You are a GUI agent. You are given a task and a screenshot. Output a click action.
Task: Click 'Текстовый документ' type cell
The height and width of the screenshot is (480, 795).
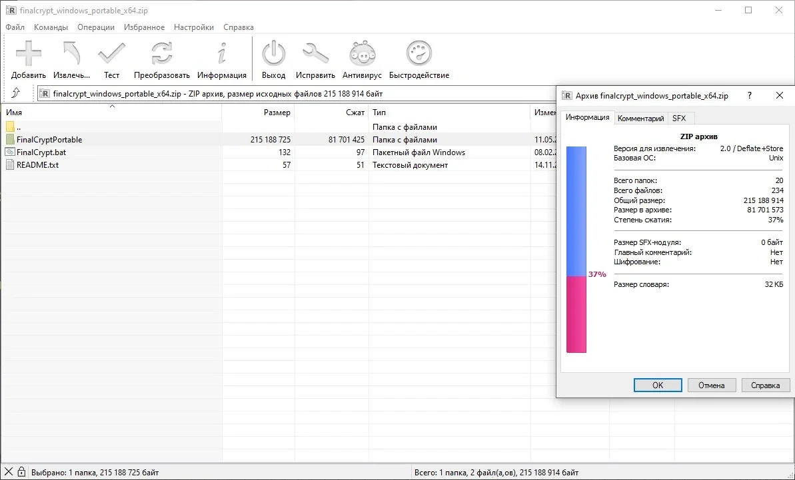tap(410, 165)
